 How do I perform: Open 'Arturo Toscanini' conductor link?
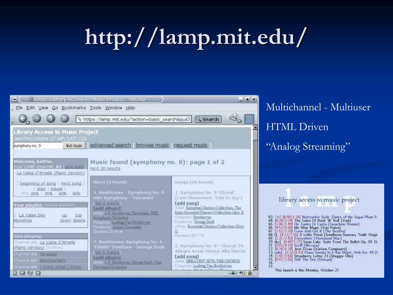127,227
